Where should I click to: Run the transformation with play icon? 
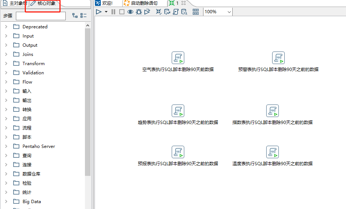click(x=99, y=12)
